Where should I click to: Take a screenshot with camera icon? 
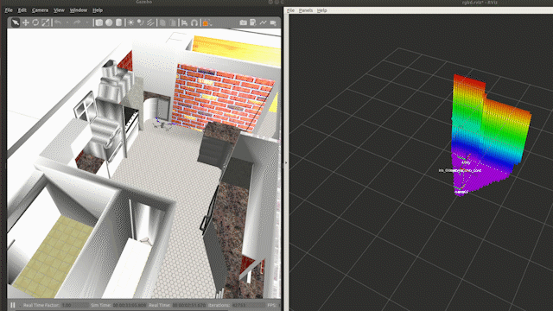[x=243, y=22]
